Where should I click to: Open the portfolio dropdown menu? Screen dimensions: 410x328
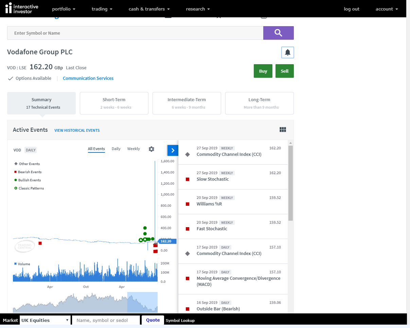pyautogui.click(x=64, y=9)
